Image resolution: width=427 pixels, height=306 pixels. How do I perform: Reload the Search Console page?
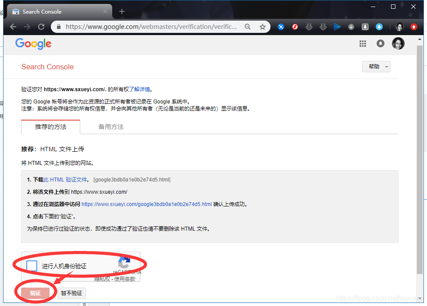point(41,27)
